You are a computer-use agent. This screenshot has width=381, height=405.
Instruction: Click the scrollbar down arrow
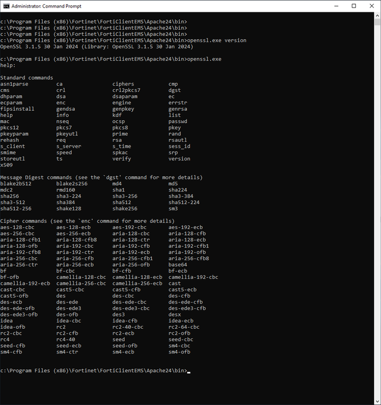point(377,401)
